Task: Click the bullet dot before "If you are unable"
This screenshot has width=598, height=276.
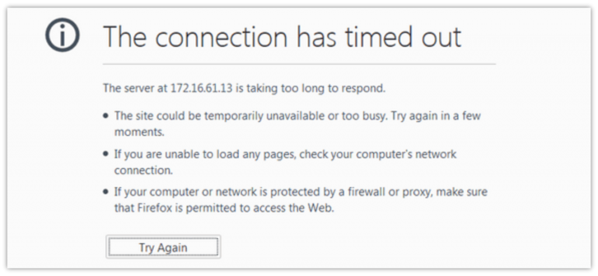Action: coord(106,155)
